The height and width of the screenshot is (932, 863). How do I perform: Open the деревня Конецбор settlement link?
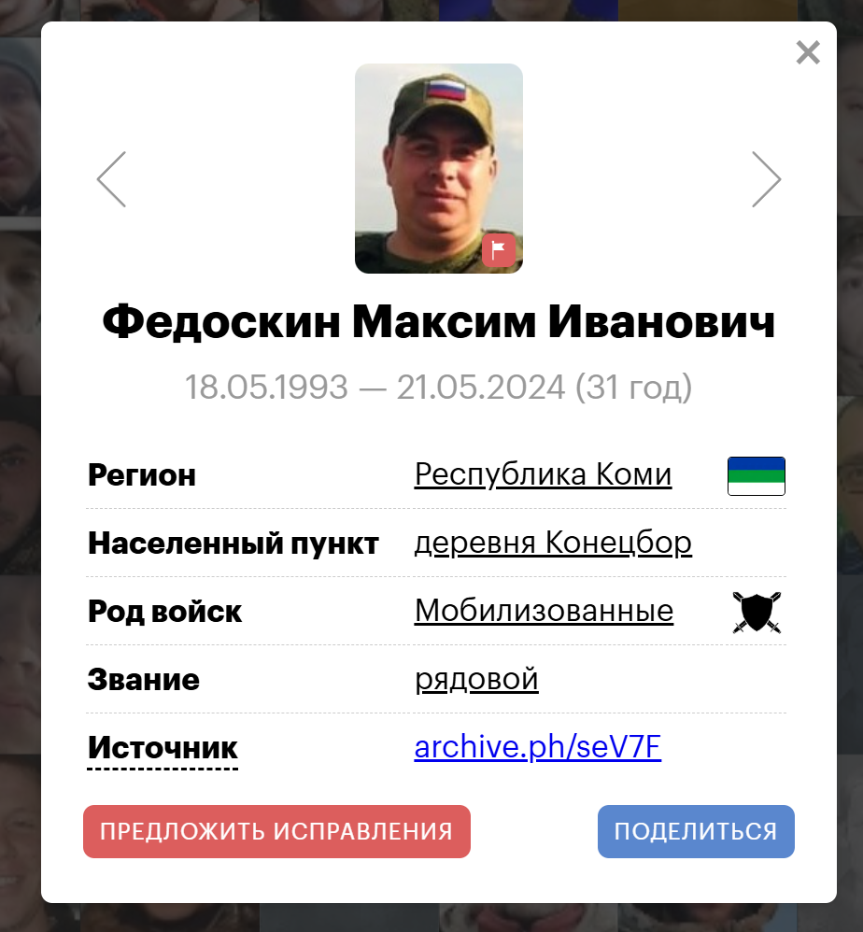pyautogui.click(x=553, y=542)
